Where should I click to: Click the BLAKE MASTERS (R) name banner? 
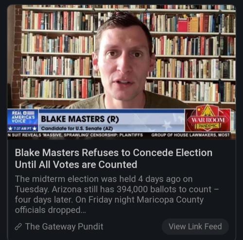[80, 119]
